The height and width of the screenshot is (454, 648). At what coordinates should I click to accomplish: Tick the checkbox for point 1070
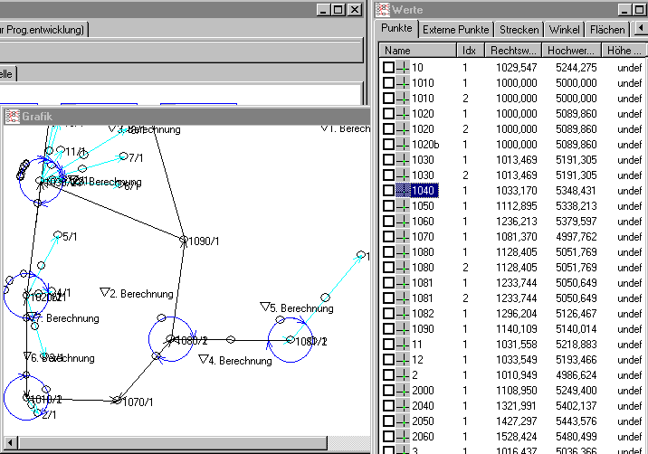pos(388,237)
